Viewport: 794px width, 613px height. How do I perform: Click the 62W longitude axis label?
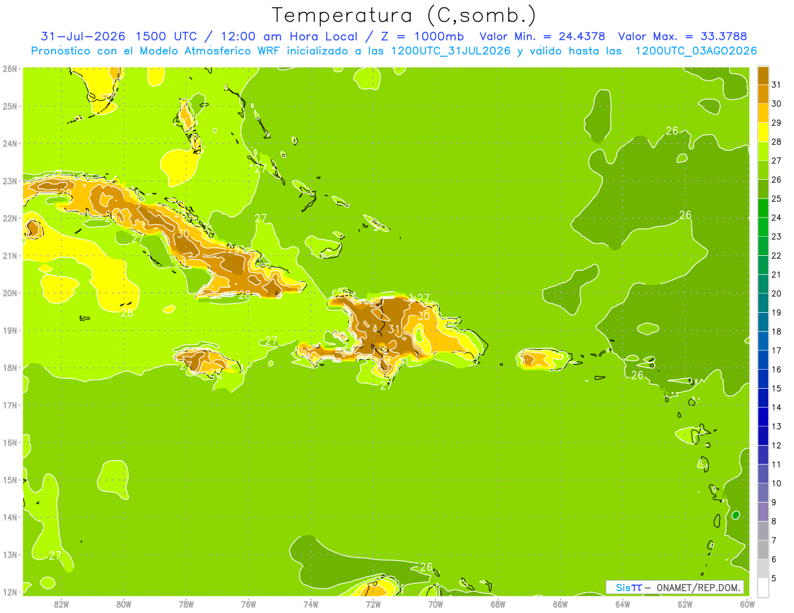pyautogui.click(x=685, y=604)
